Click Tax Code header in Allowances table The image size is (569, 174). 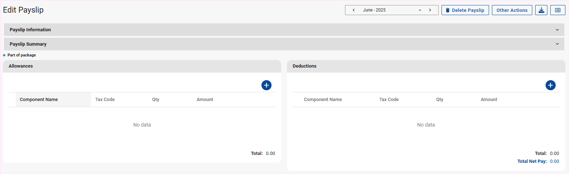click(x=105, y=100)
